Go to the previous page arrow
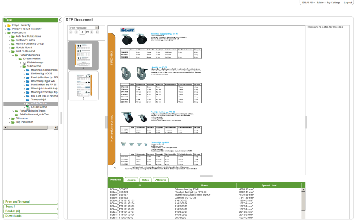 coord(77,32)
